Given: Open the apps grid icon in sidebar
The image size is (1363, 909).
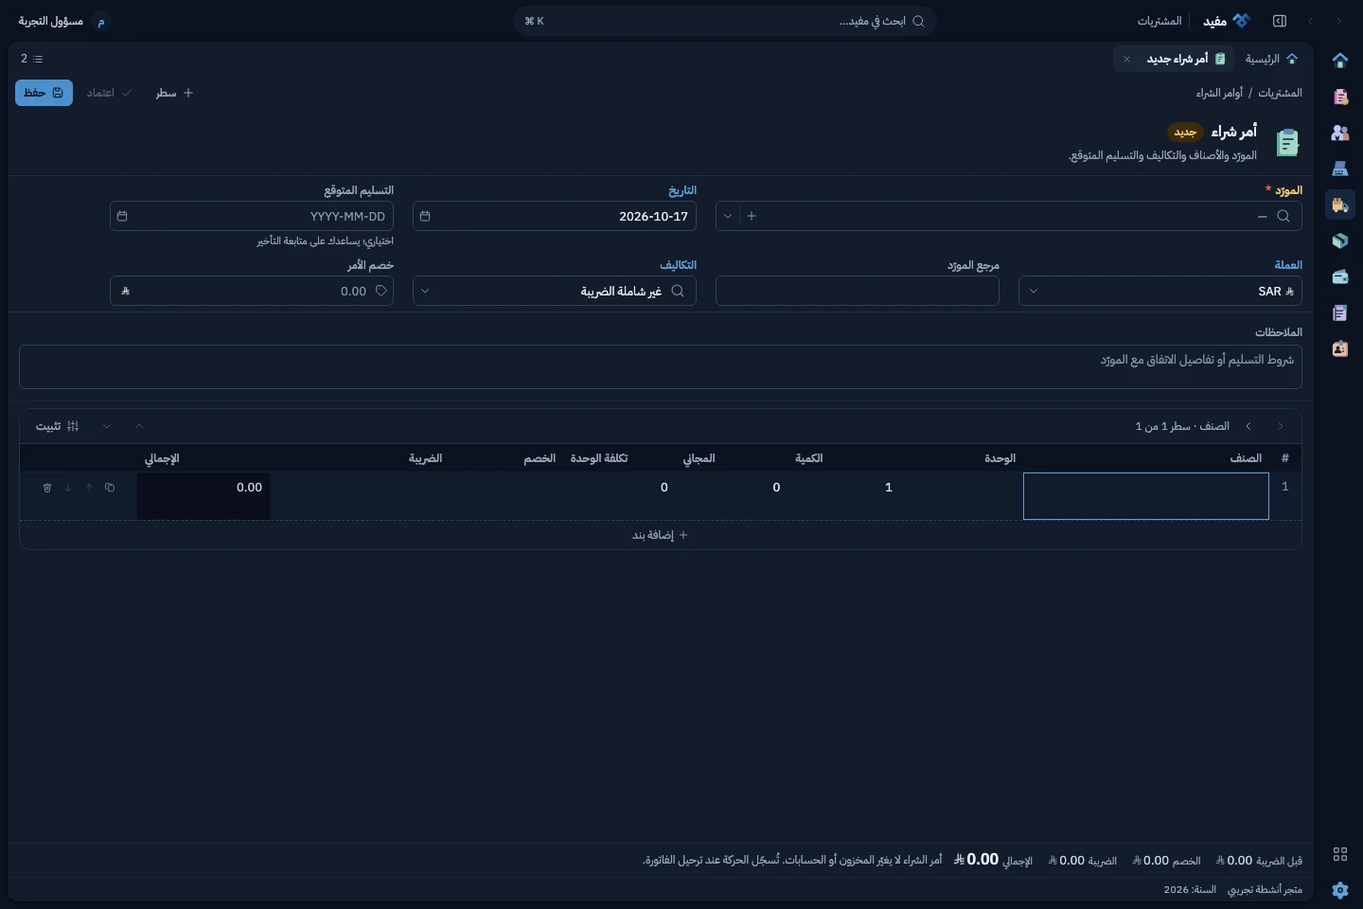Looking at the screenshot, I should click(x=1339, y=854).
